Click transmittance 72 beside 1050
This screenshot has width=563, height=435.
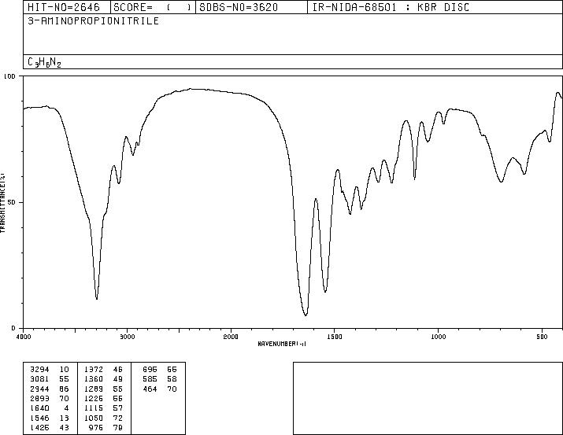(118, 418)
